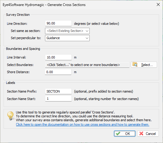163x143 pixels.
Task: Click Select... to choose boundaries
Action: tap(144, 65)
